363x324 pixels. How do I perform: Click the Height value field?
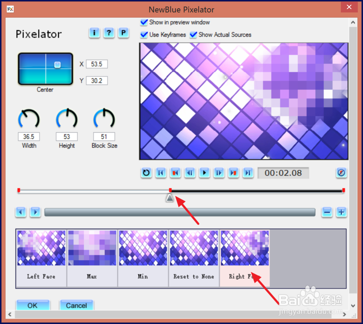click(x=67, y=137)
